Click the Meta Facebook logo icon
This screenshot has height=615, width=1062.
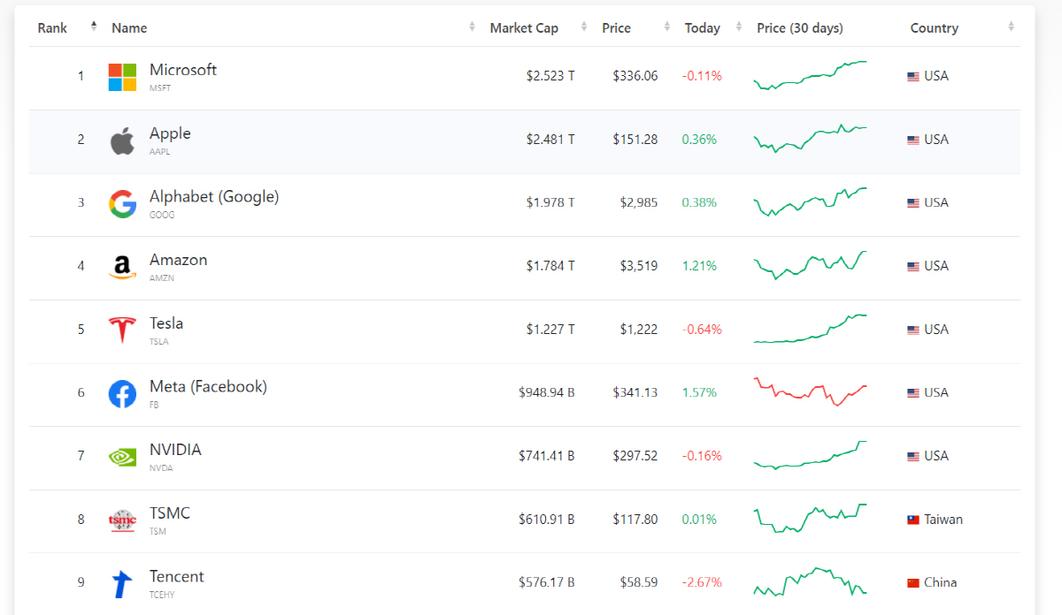(122, 393)
